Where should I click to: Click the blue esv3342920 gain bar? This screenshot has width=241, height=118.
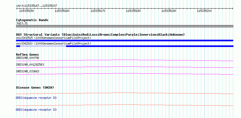pyautogui.click(x=125, y=46)
